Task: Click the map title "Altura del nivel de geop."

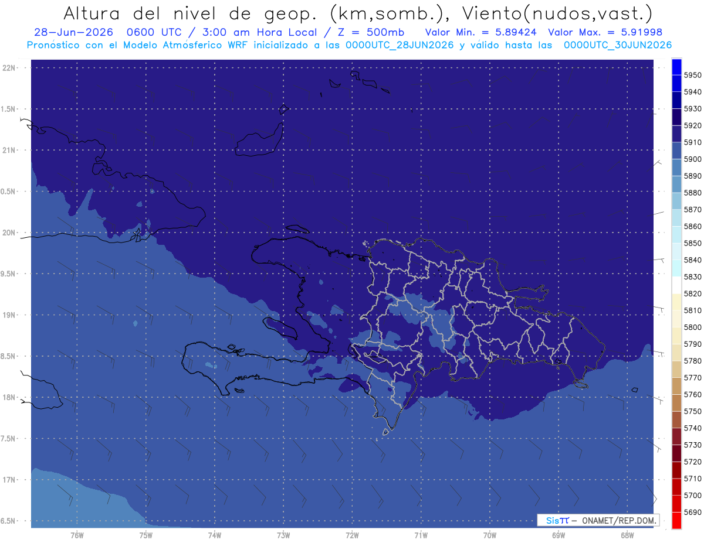Action: pyautogui.click(x=192, y=13)
